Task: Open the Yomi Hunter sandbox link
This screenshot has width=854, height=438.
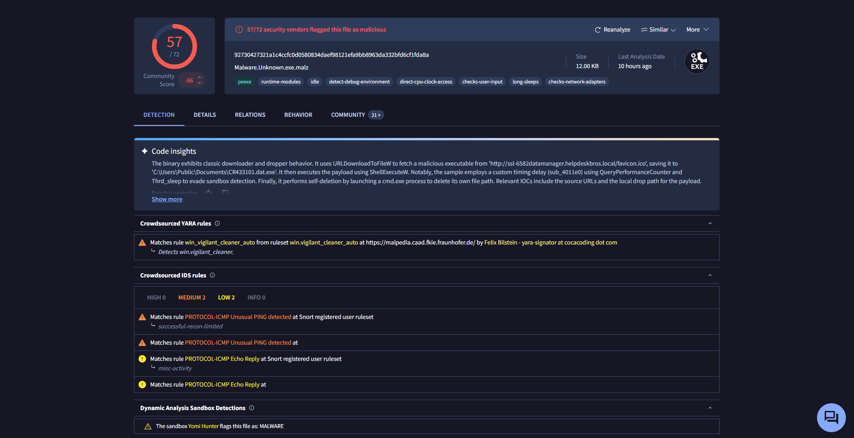Action: point(203,426)
